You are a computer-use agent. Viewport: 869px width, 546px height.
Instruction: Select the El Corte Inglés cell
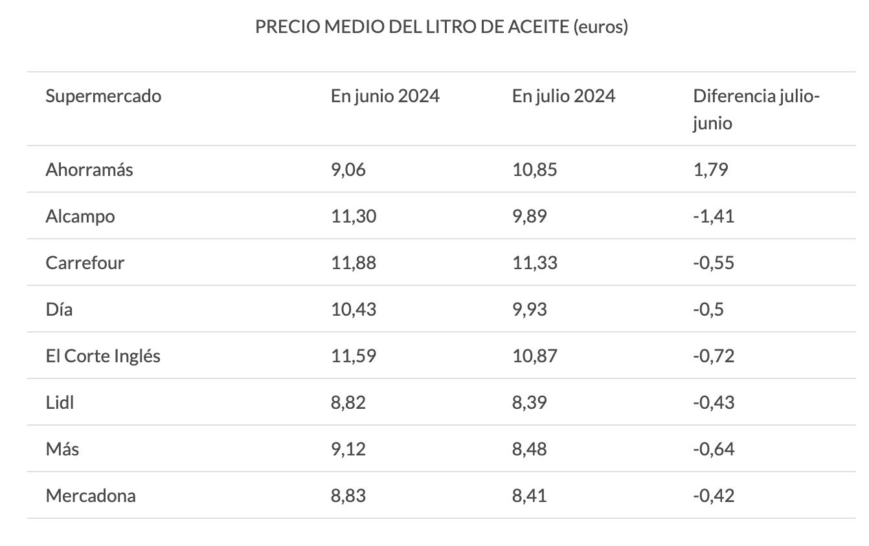[103, 356]
